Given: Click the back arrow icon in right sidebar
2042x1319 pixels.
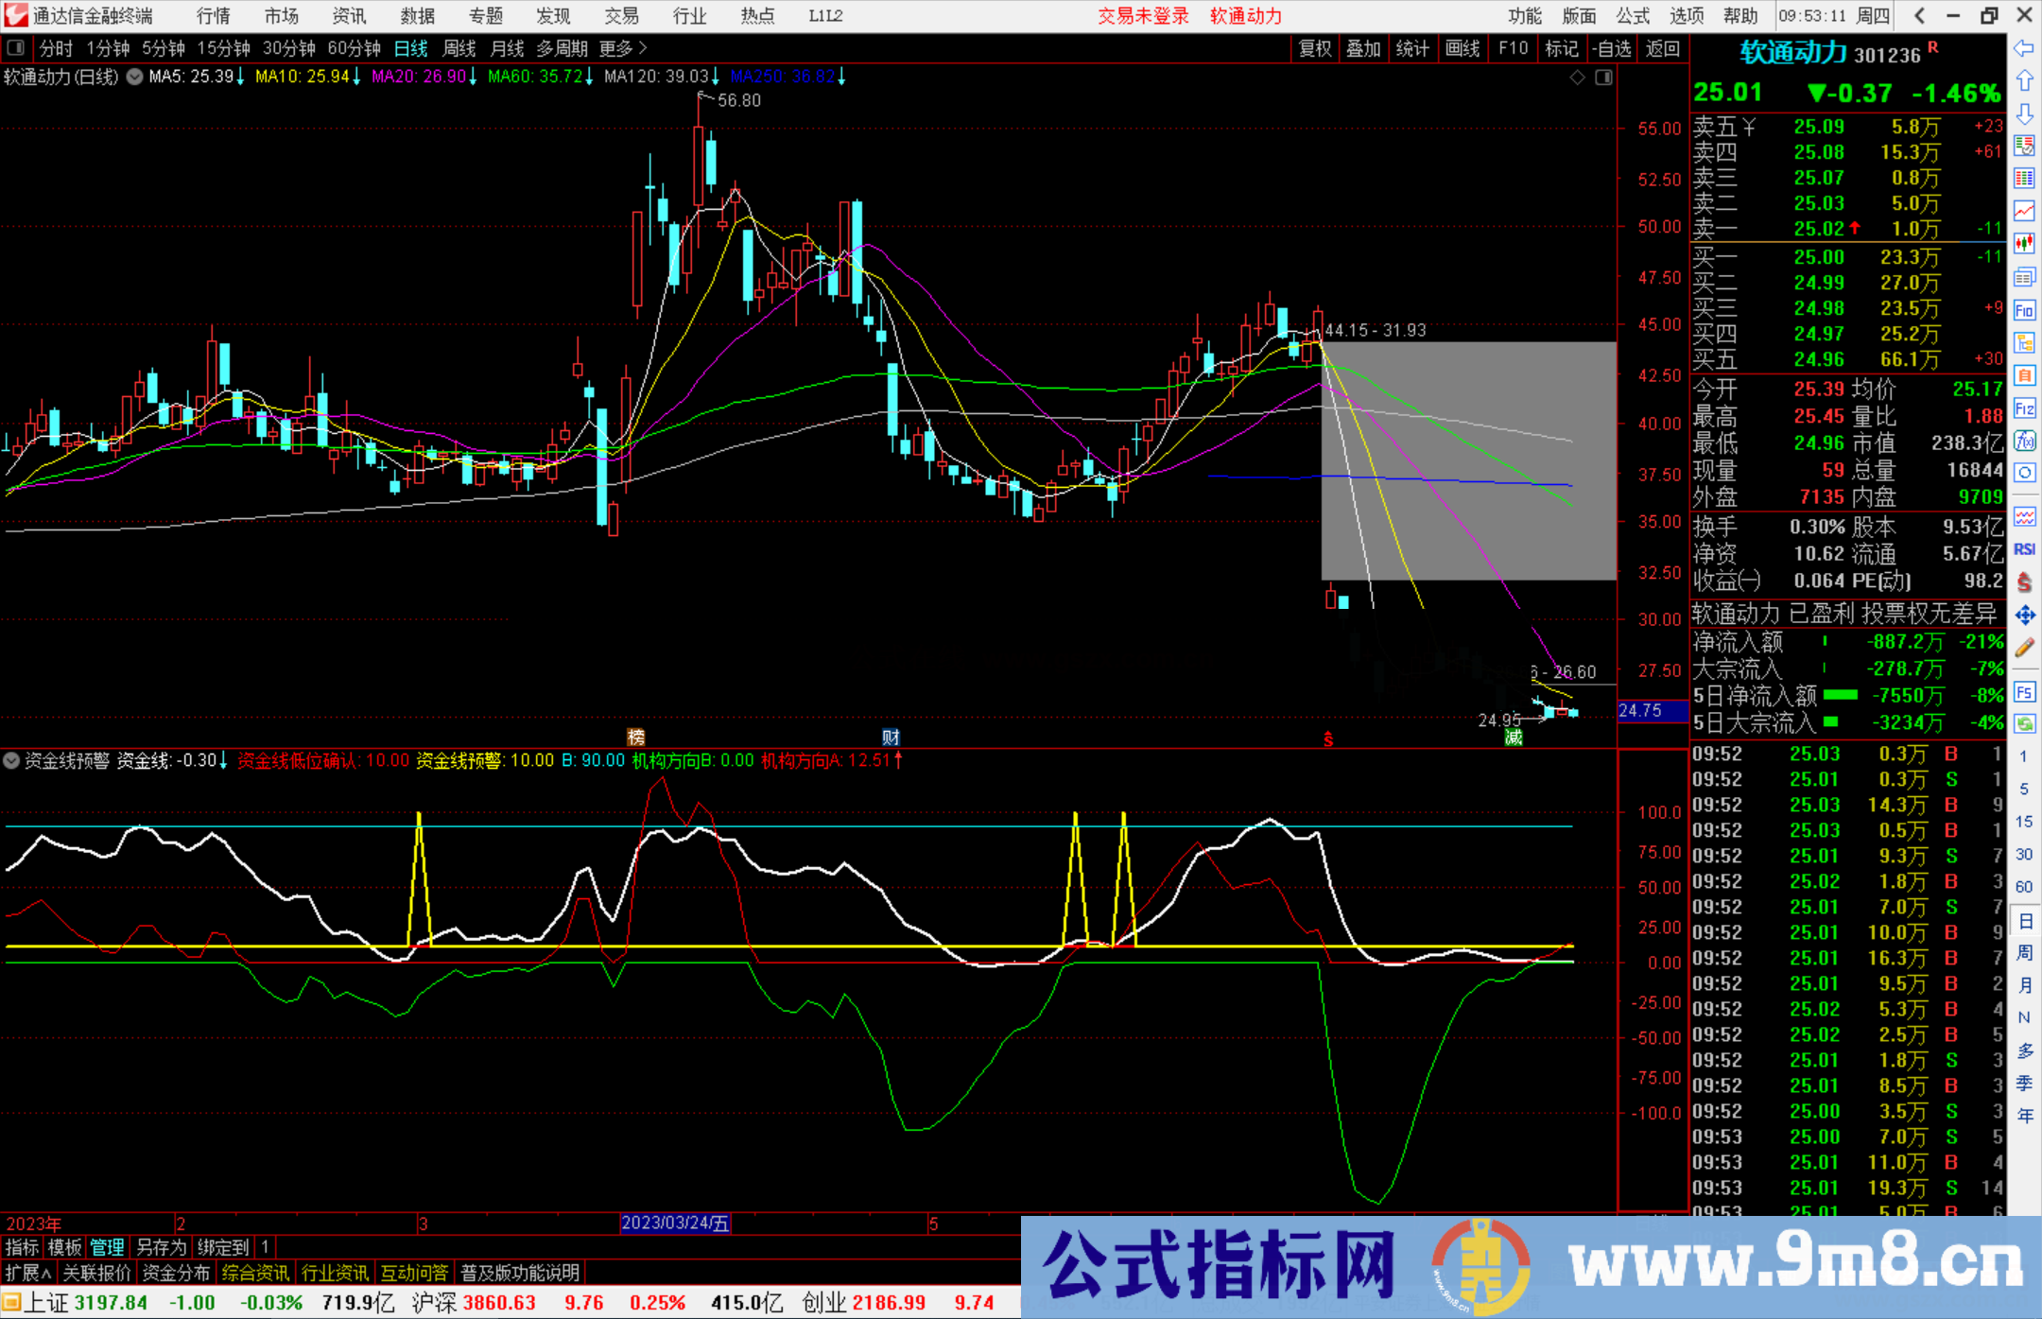Looking at the screenshot, I should [2024, 47].
